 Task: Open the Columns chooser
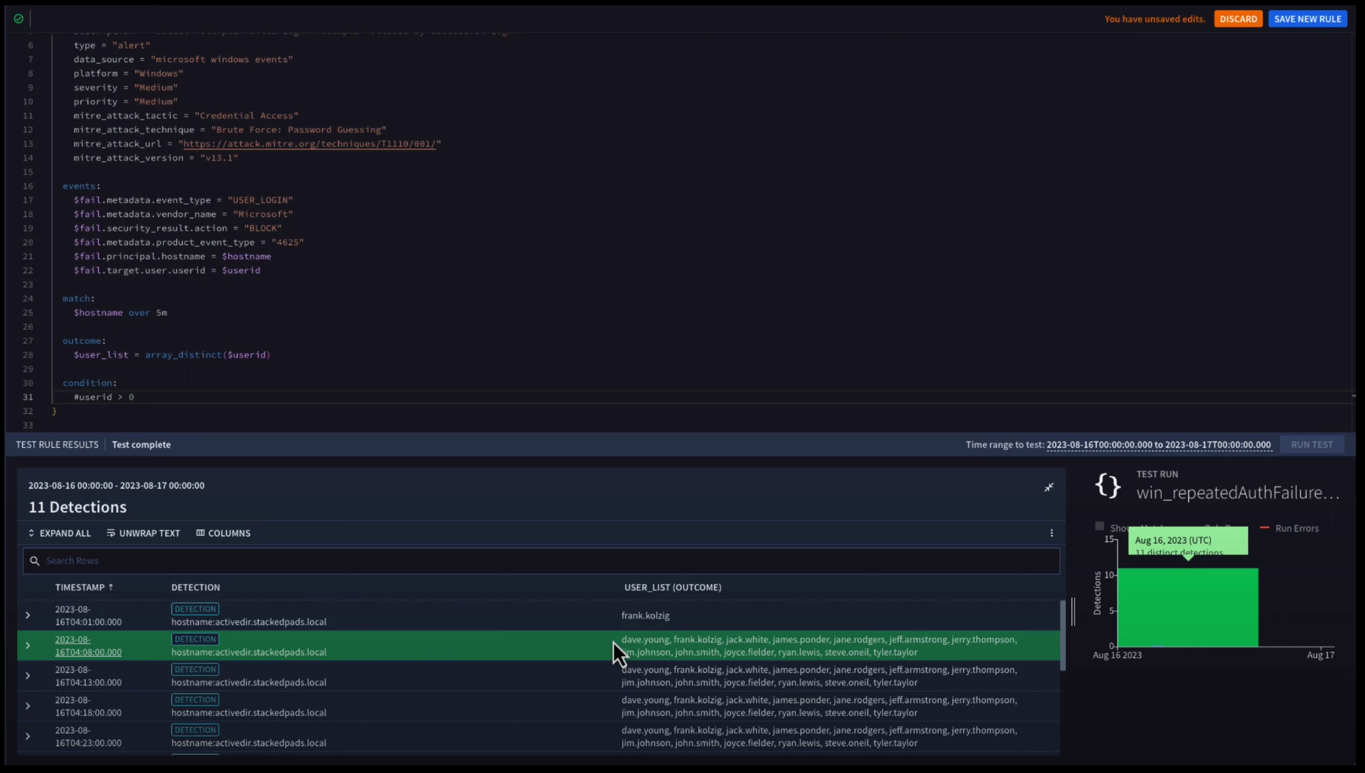(223, 533)
